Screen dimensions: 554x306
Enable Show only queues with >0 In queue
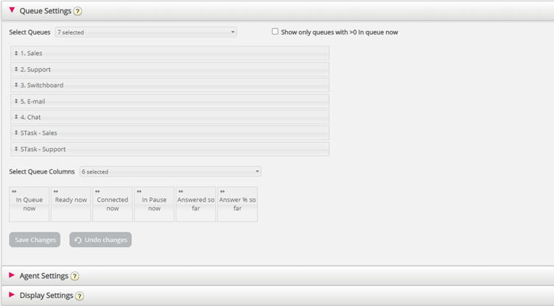tap(275, 32)
